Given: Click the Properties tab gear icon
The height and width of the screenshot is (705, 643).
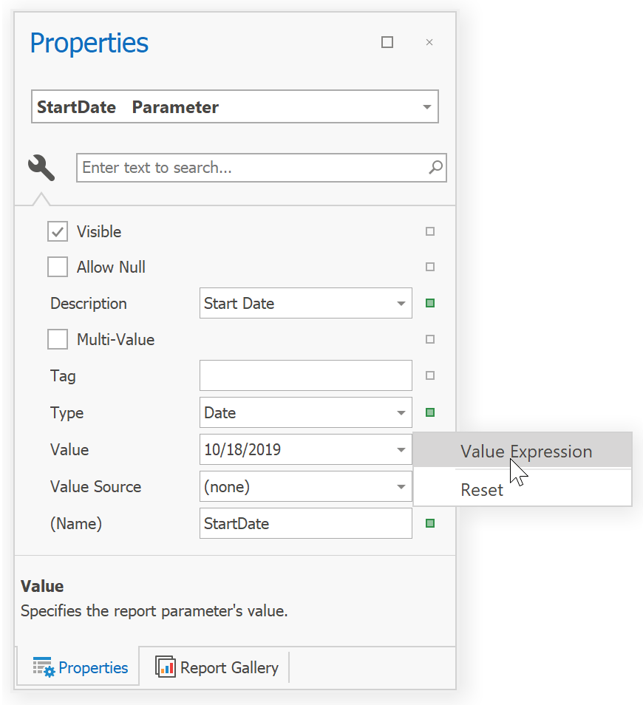Looking at the screenshot, I should click(42, 667).
